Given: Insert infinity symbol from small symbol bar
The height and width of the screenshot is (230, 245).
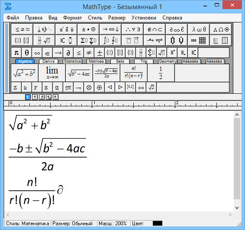Looking at the screenshot, I should pos(37,53).
